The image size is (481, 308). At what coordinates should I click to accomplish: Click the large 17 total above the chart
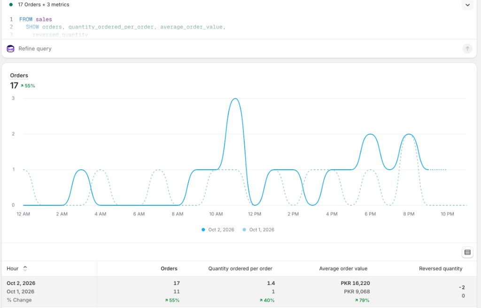click(14, 85)
